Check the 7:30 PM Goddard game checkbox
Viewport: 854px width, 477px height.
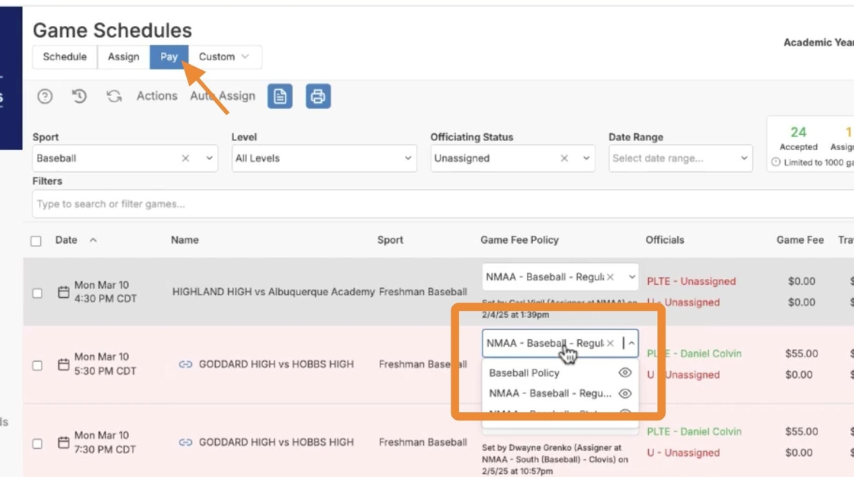[x=37, y=443]
